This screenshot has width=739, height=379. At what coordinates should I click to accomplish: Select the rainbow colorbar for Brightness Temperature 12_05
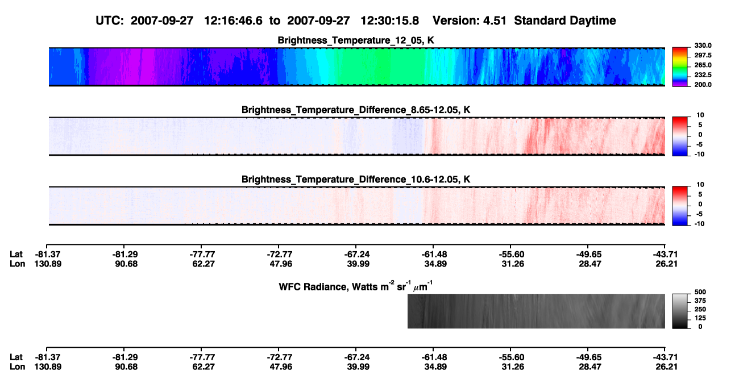point(680,67)
